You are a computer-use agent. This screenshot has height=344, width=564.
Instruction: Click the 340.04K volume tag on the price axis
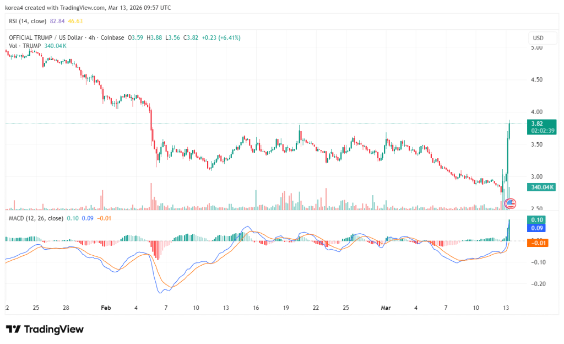pyautogui.click(x=542, y=187)
